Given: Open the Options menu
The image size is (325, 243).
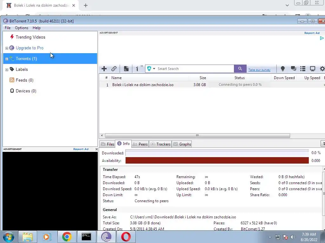Looking at the screenshot, I should (x=22, y=28).
